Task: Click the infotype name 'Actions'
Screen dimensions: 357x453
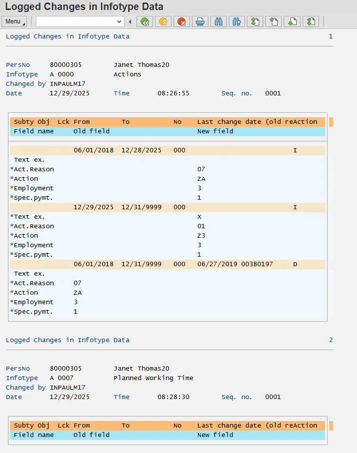Action: 127,74
